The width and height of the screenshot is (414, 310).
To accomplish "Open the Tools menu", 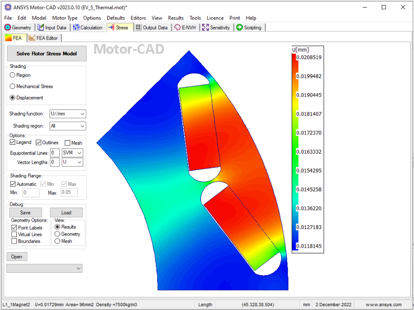I will pos(195,18).
